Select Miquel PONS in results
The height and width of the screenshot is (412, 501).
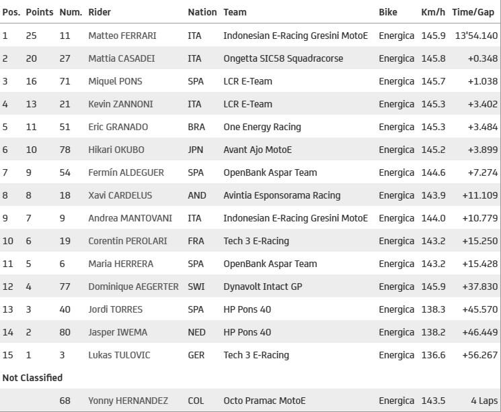point(115,81)
